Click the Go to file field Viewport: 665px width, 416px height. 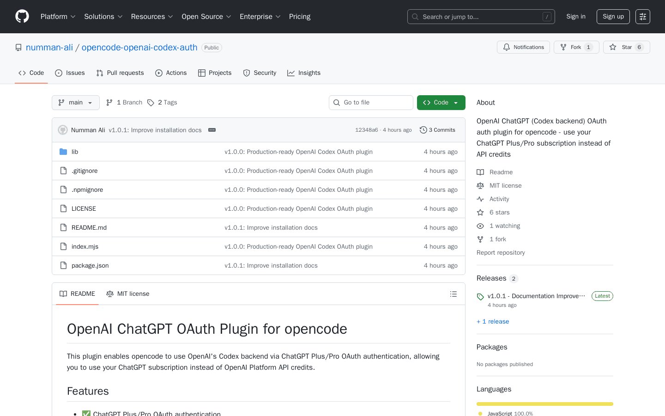tap(371, 102)
